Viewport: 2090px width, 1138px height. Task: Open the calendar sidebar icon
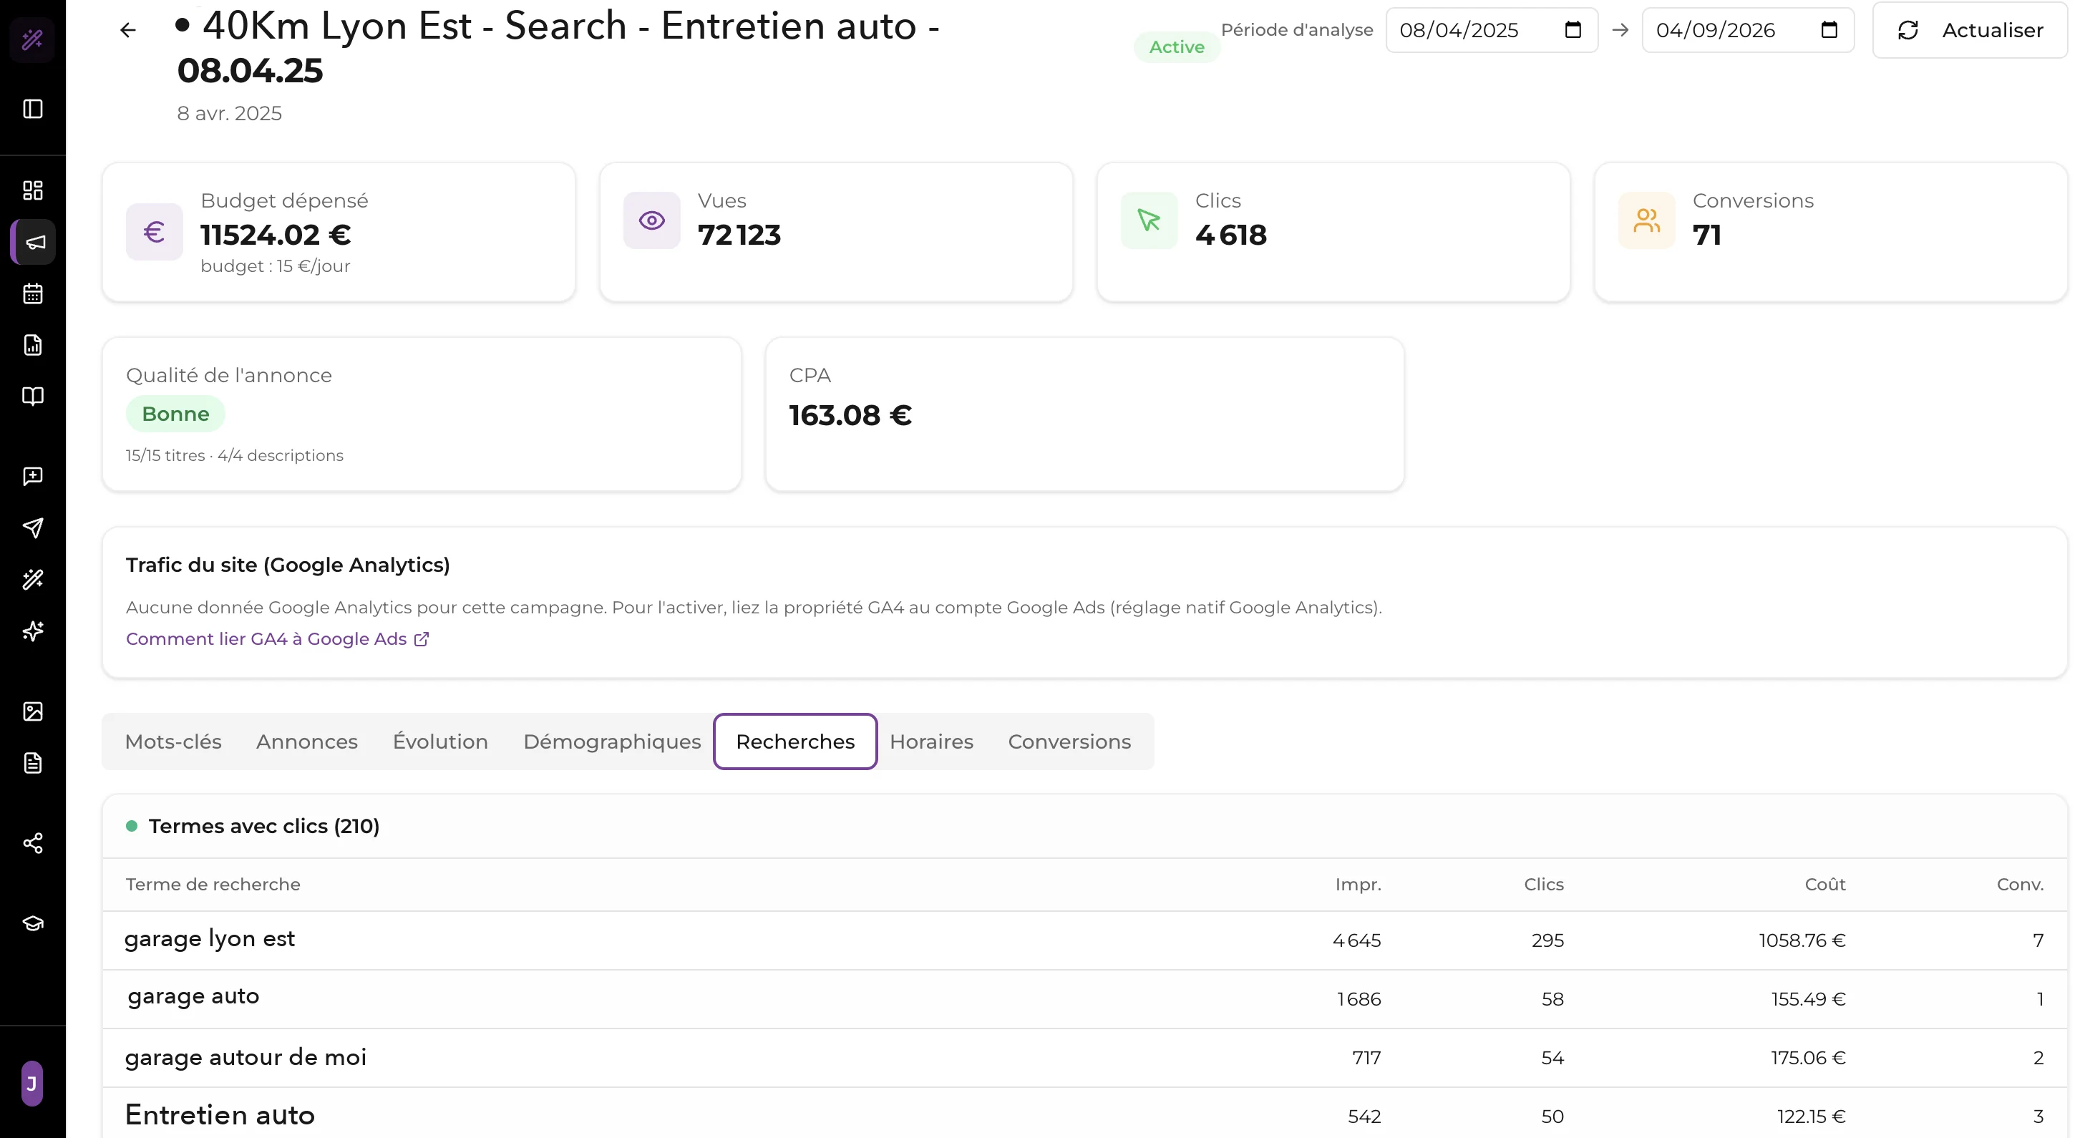click(32, 293)
